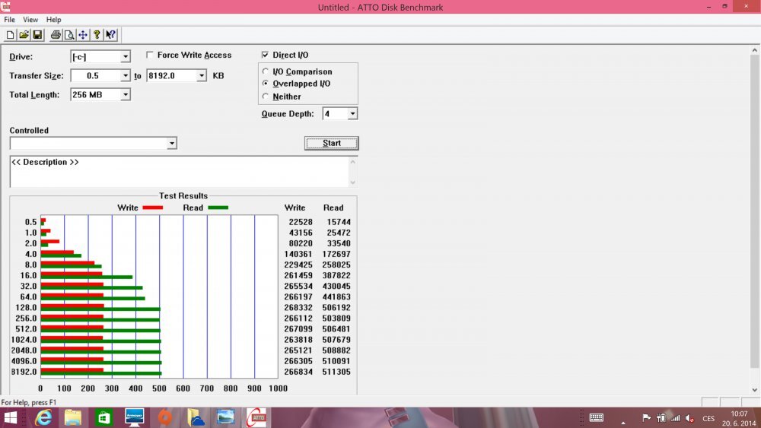Image resolution: width=761 pixels, height=428 pixels.
Task: Open the File menu
Action: (9, 20)
